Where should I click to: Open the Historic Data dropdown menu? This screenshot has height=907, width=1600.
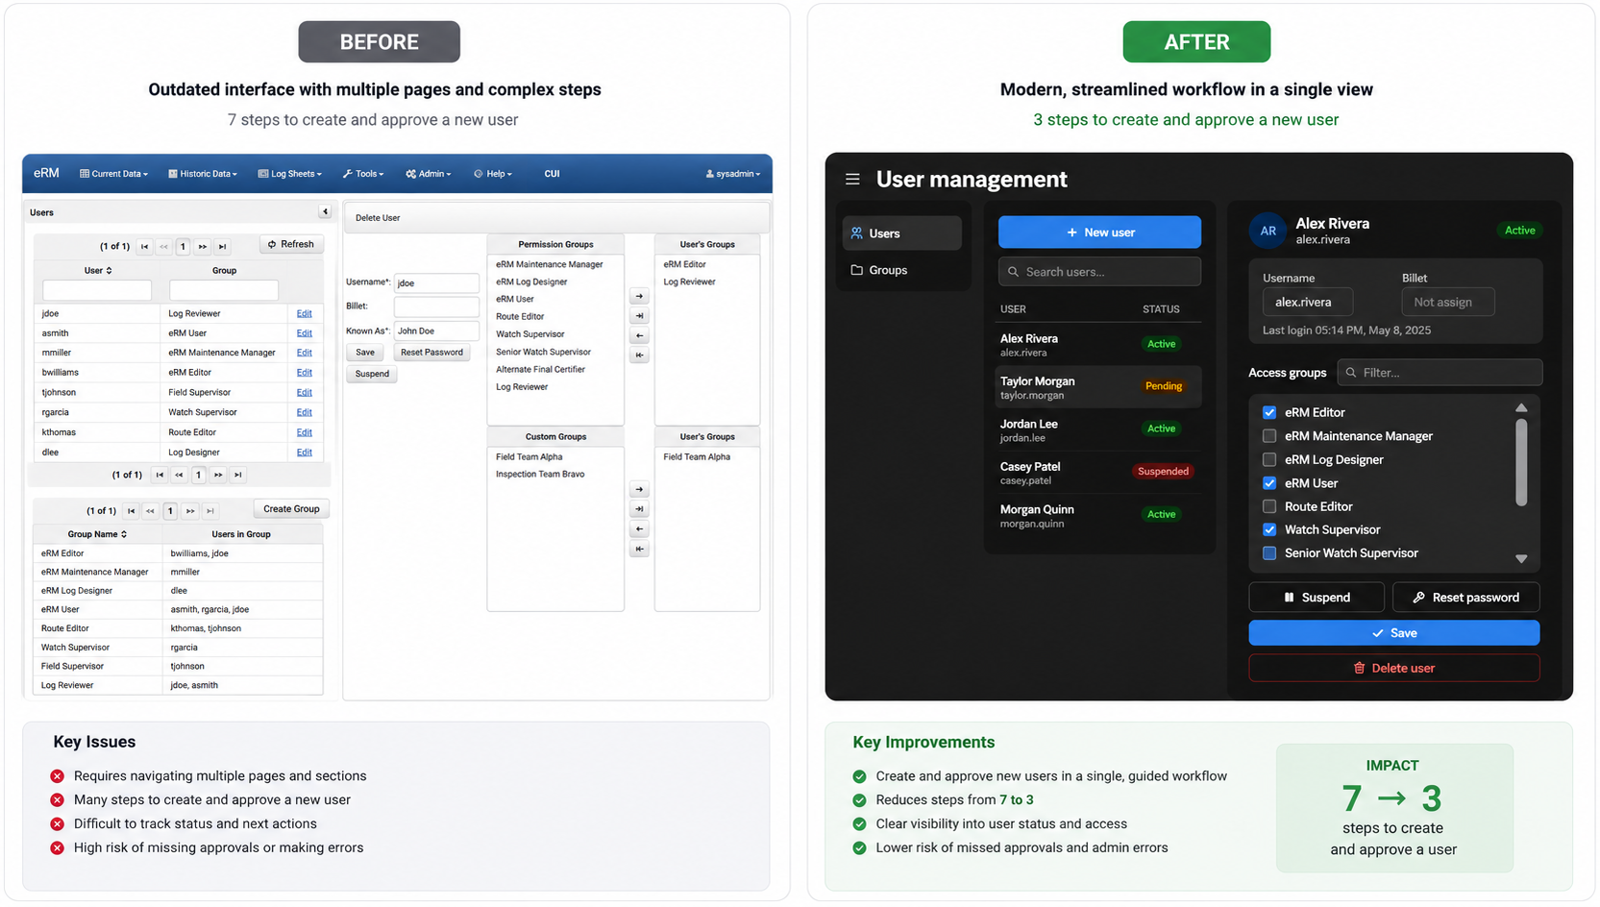click(x=203, y=174)
